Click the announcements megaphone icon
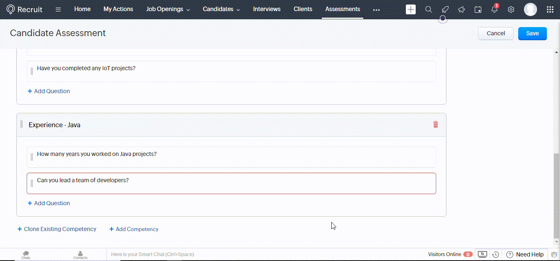Image resolution: width=560 pixels, height=261 pixels. (462, 9)
